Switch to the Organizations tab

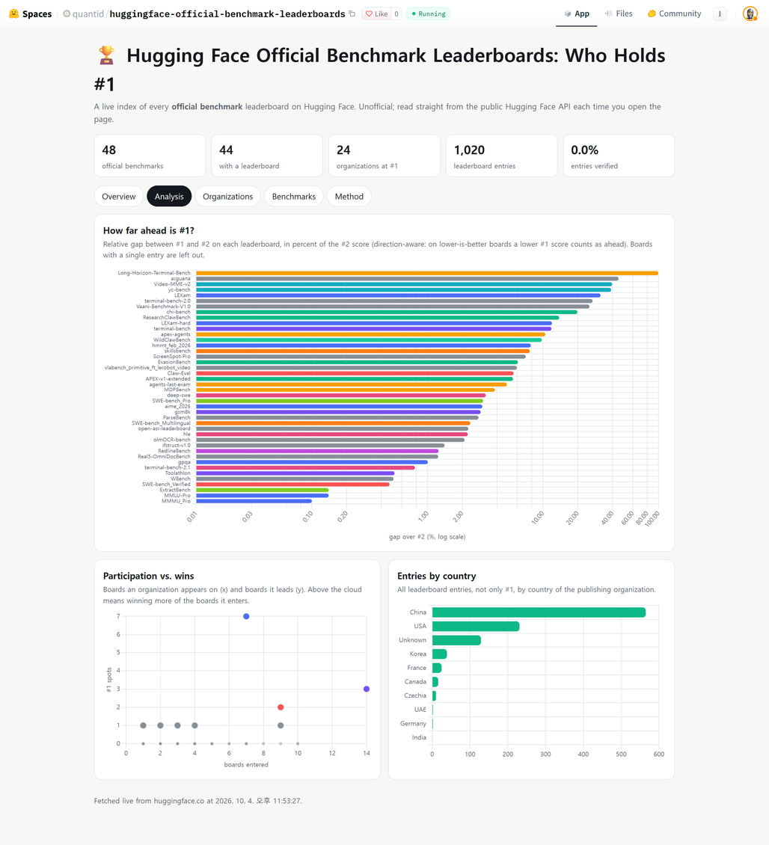227,196
